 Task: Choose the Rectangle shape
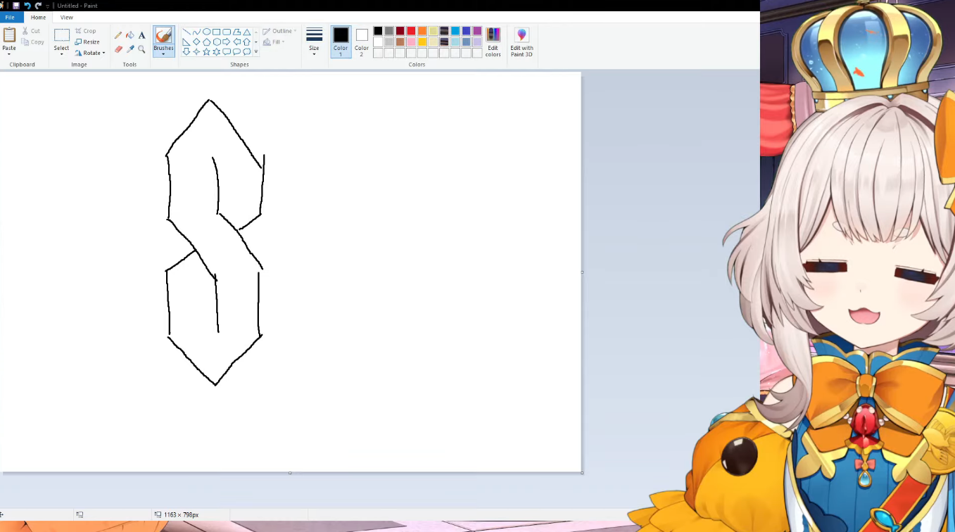217,32
